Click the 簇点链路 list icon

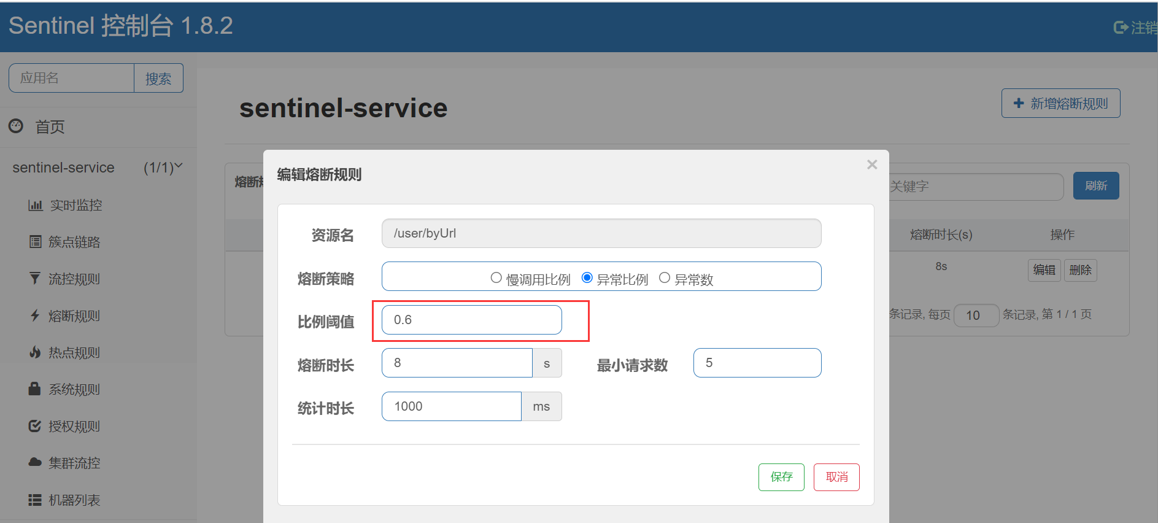pyautogui.click(x=36, y=242)
